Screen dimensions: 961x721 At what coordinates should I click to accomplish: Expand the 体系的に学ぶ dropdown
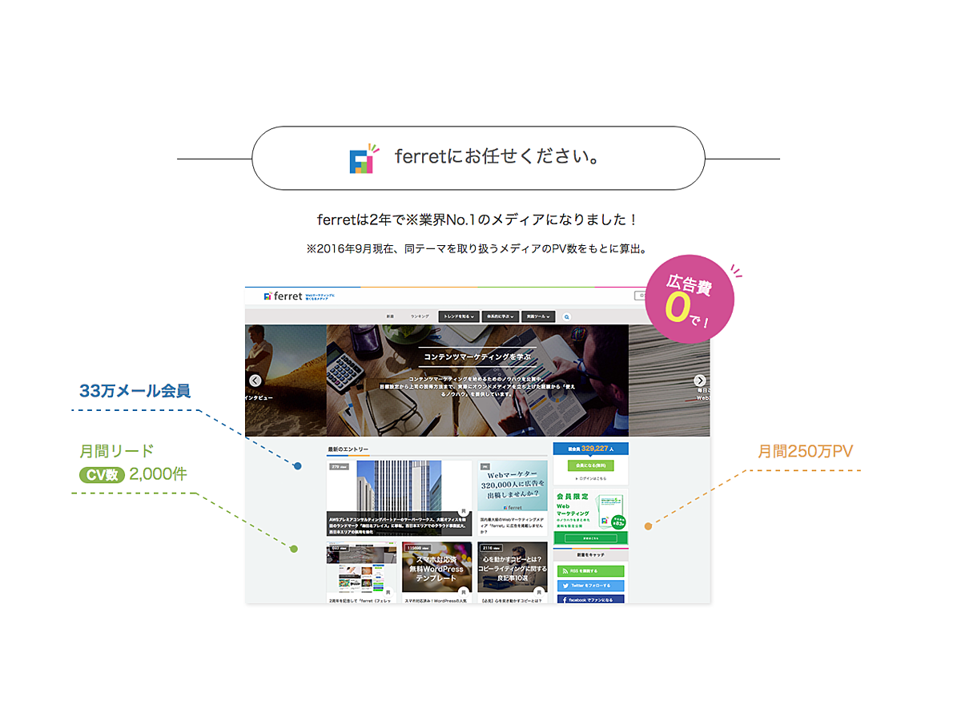(501, 316)
